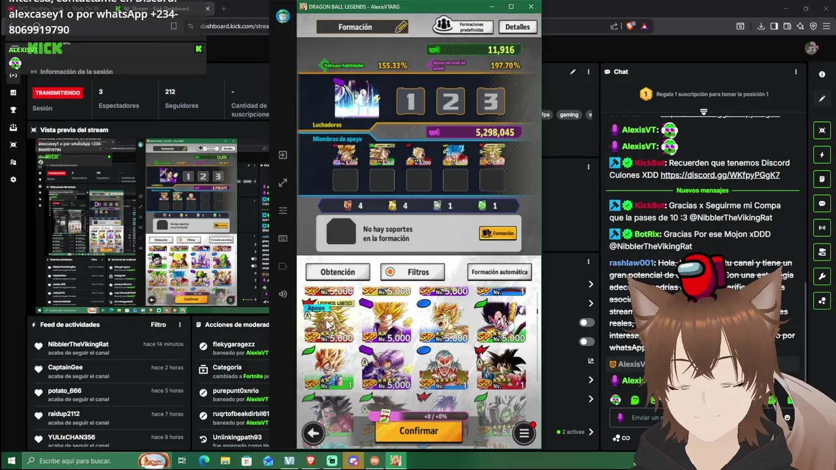Screen dimensions: 836x470
Task: Click the Kick sidebar broadcast signal icon
Action: (822, 228)
